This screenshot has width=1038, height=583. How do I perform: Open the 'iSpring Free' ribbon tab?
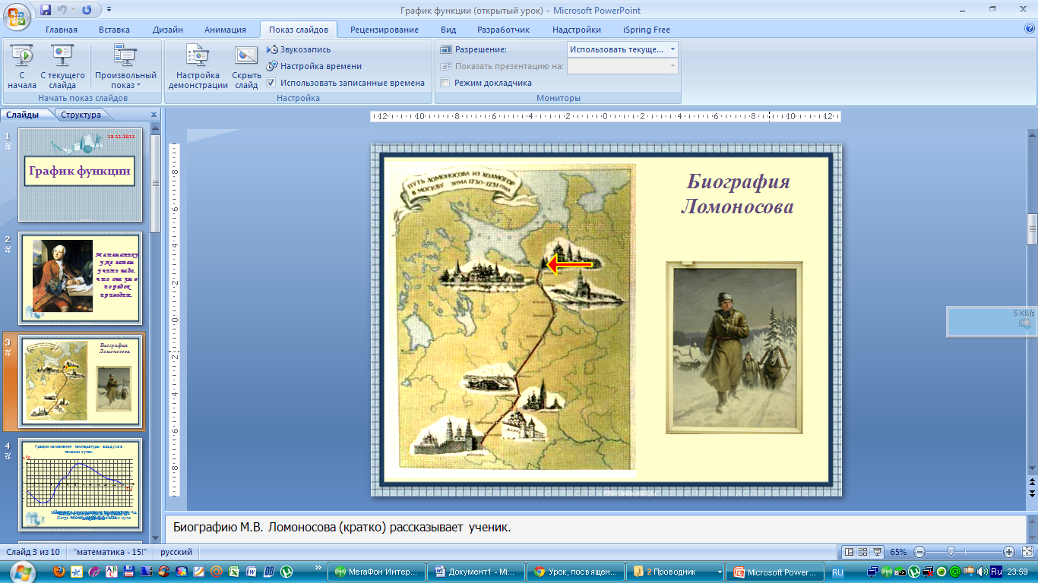point(647,30)
